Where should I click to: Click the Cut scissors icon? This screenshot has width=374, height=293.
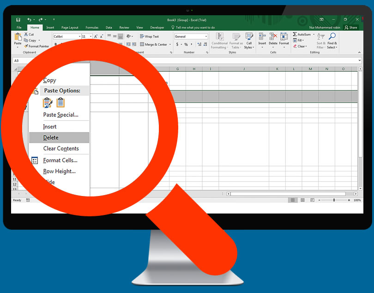[x=26, y=35]
